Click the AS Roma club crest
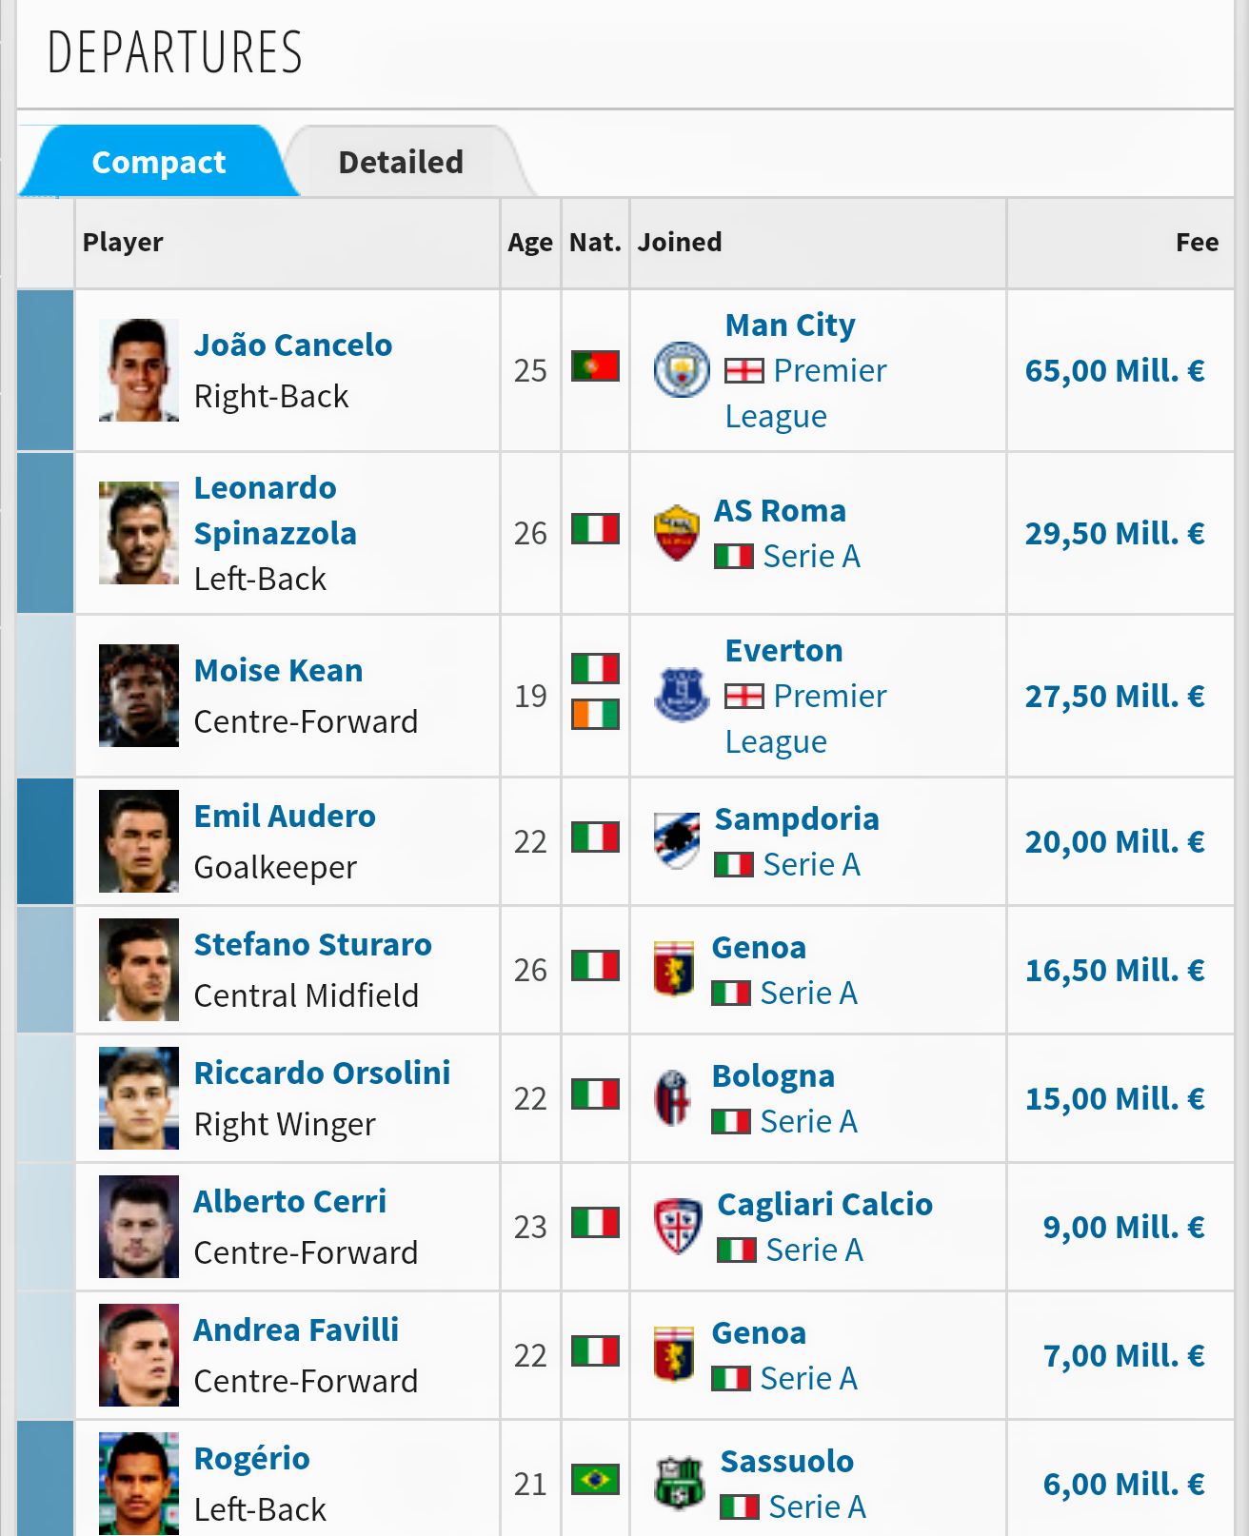 tap(677, 533)
